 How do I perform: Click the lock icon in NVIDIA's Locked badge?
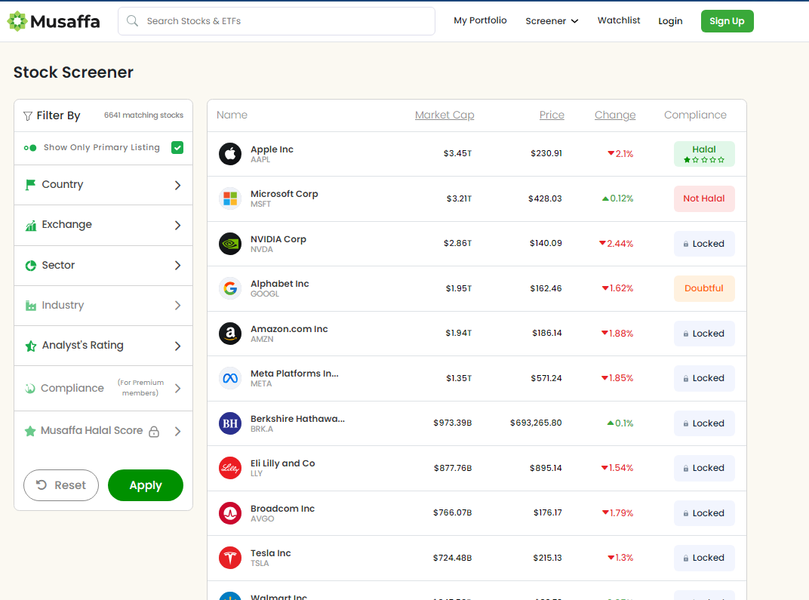click(686, 244)
